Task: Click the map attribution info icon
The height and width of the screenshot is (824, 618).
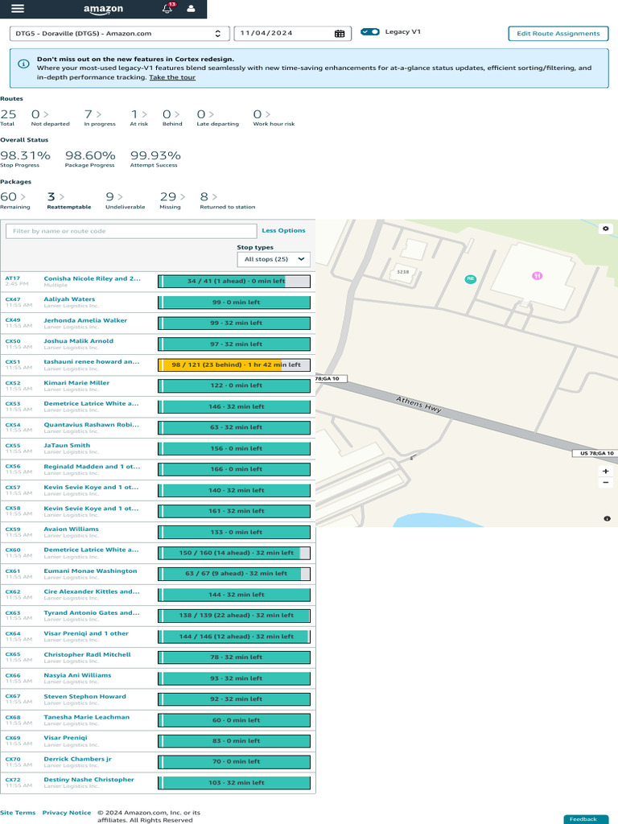Action: click(607, 519)
